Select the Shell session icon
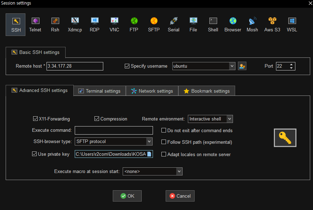 pyautogui.click(x=213, y=25)
